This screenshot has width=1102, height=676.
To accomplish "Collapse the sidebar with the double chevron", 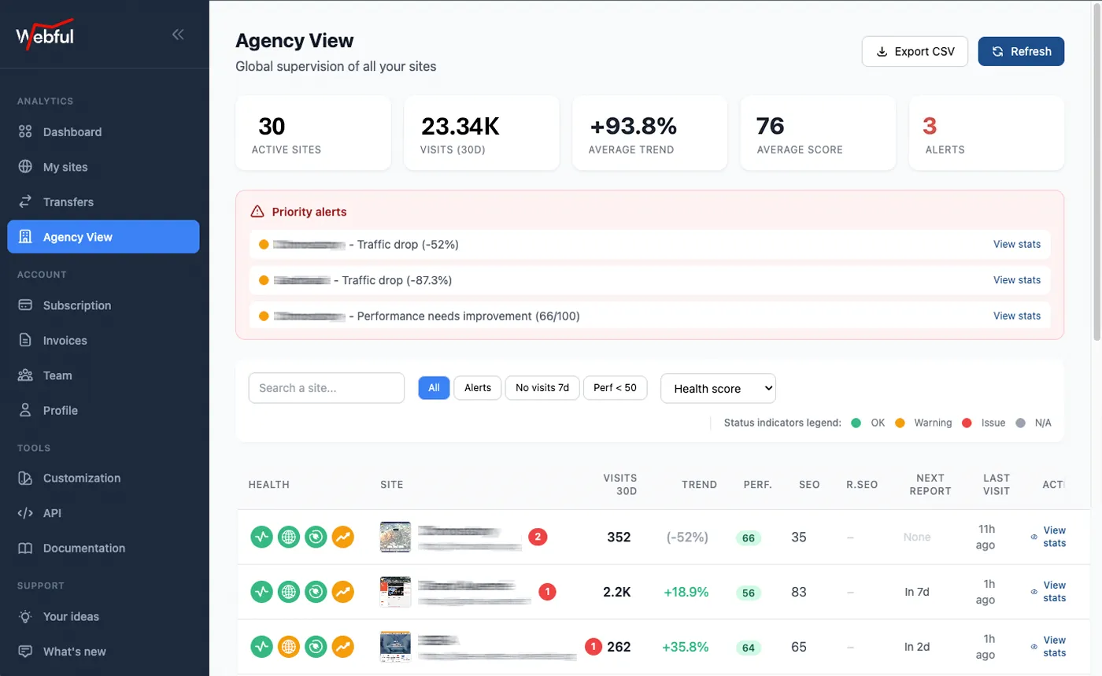I will click(x=179, y=34).
